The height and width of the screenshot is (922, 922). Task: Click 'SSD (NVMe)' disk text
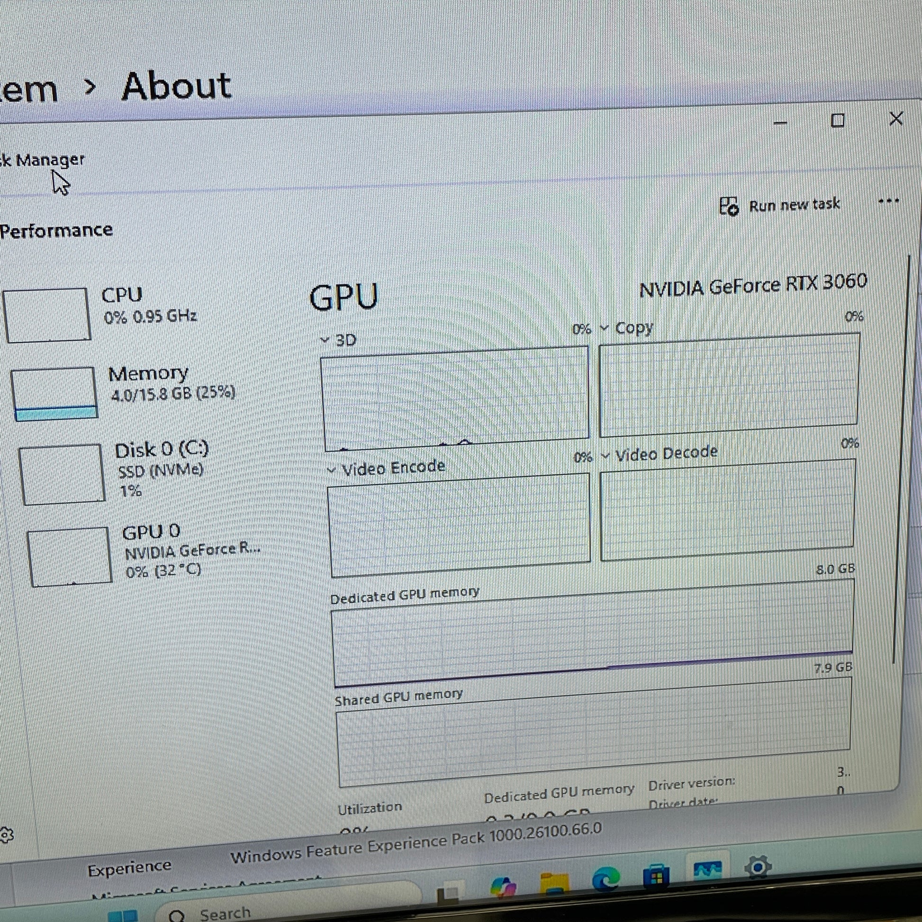161,470
